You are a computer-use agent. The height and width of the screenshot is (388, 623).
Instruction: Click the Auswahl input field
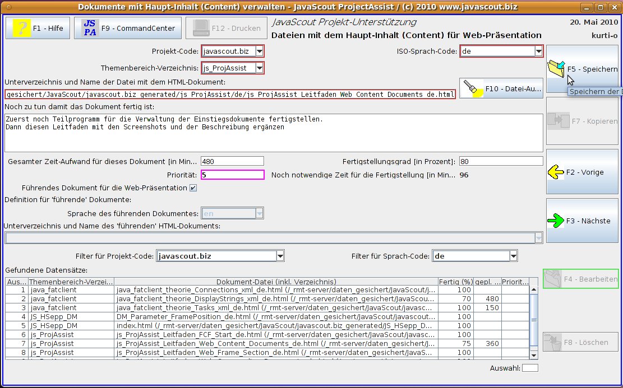530,368
